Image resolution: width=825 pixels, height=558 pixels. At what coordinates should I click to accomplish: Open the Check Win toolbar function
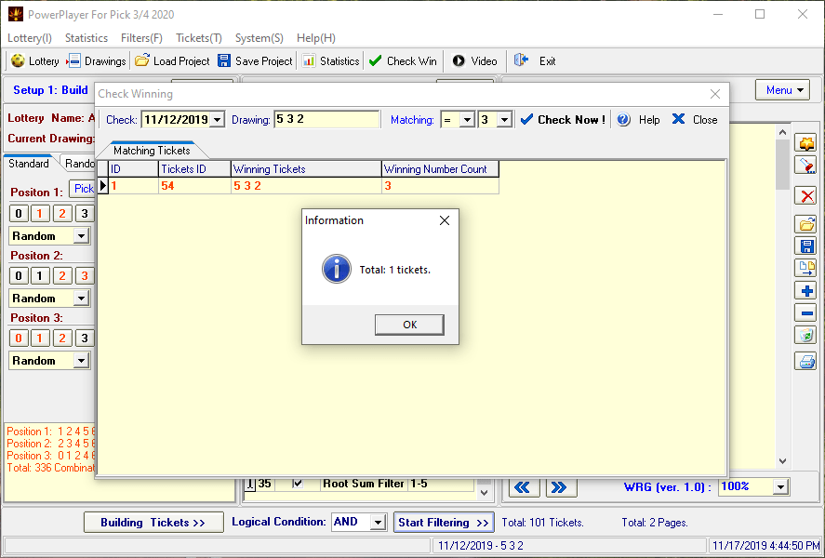(x=402, y=60)
